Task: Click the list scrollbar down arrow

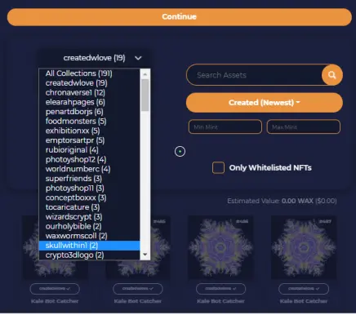Action: 145,255
